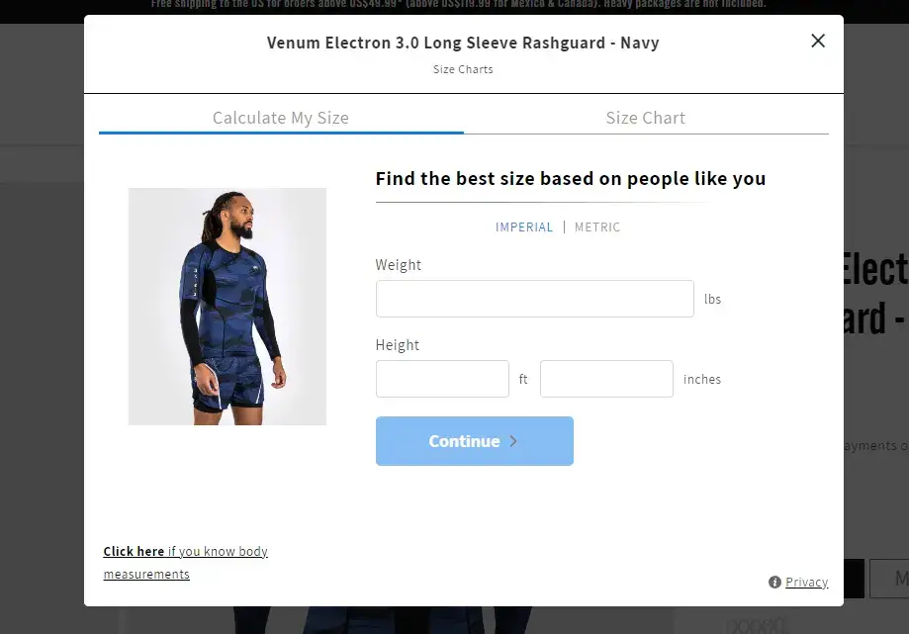Switch units to METRIC
The height and width of the screenshot is (634, 909).
tap(597, 227)
